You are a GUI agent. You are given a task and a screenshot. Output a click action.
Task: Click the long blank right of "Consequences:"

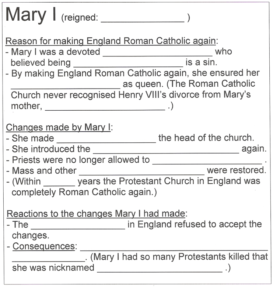[174, 248]
